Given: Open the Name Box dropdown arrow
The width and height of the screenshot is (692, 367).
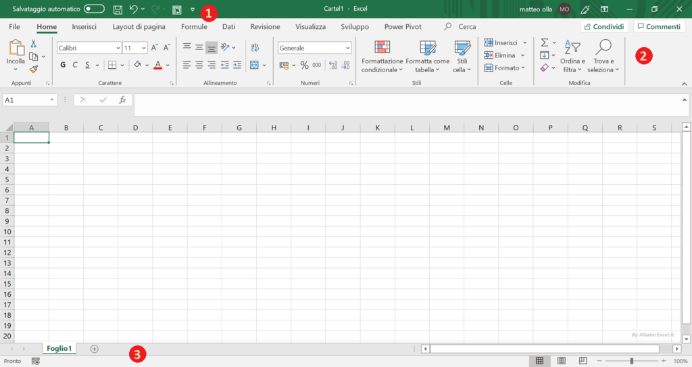Looking at the screenshot, I should click(53, 100).
